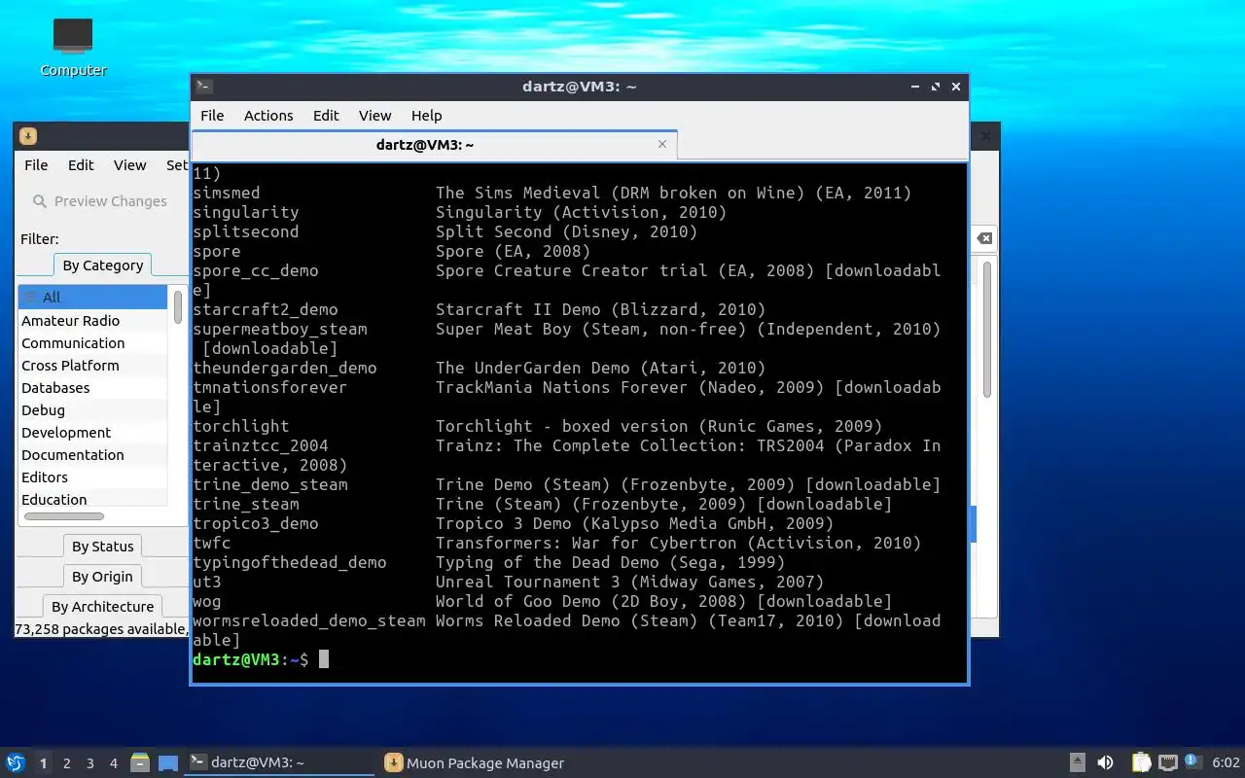Switch Muon filter to By Status
Viewport: 1245px width, 778px height.
102,547
